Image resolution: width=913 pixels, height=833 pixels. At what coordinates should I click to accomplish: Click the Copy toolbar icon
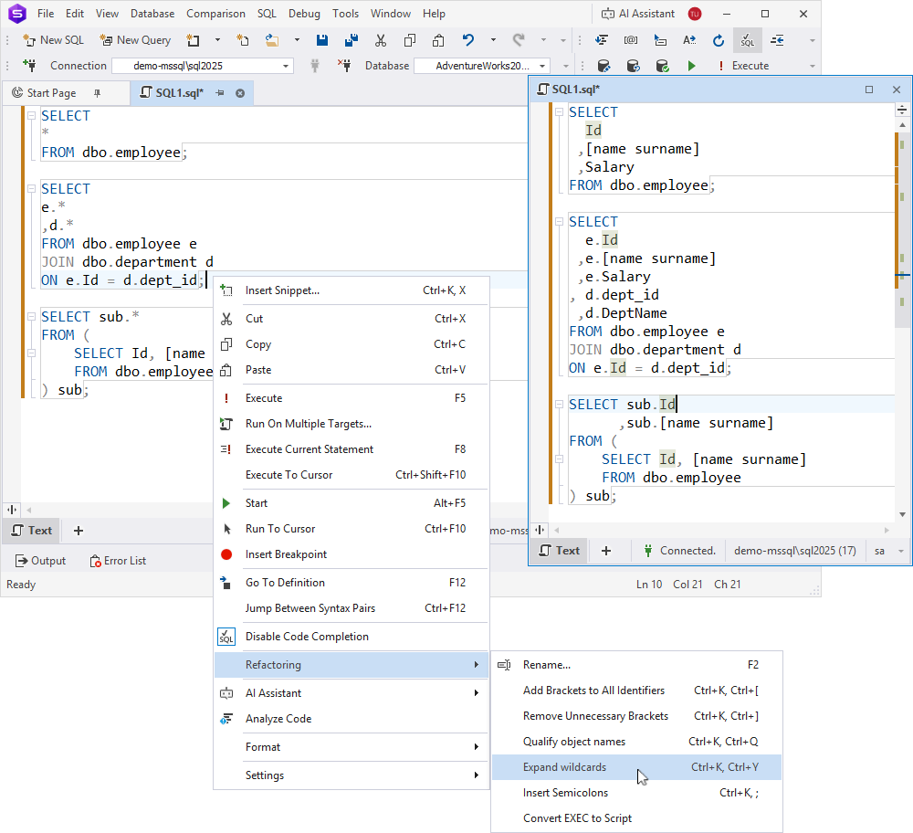410,40
